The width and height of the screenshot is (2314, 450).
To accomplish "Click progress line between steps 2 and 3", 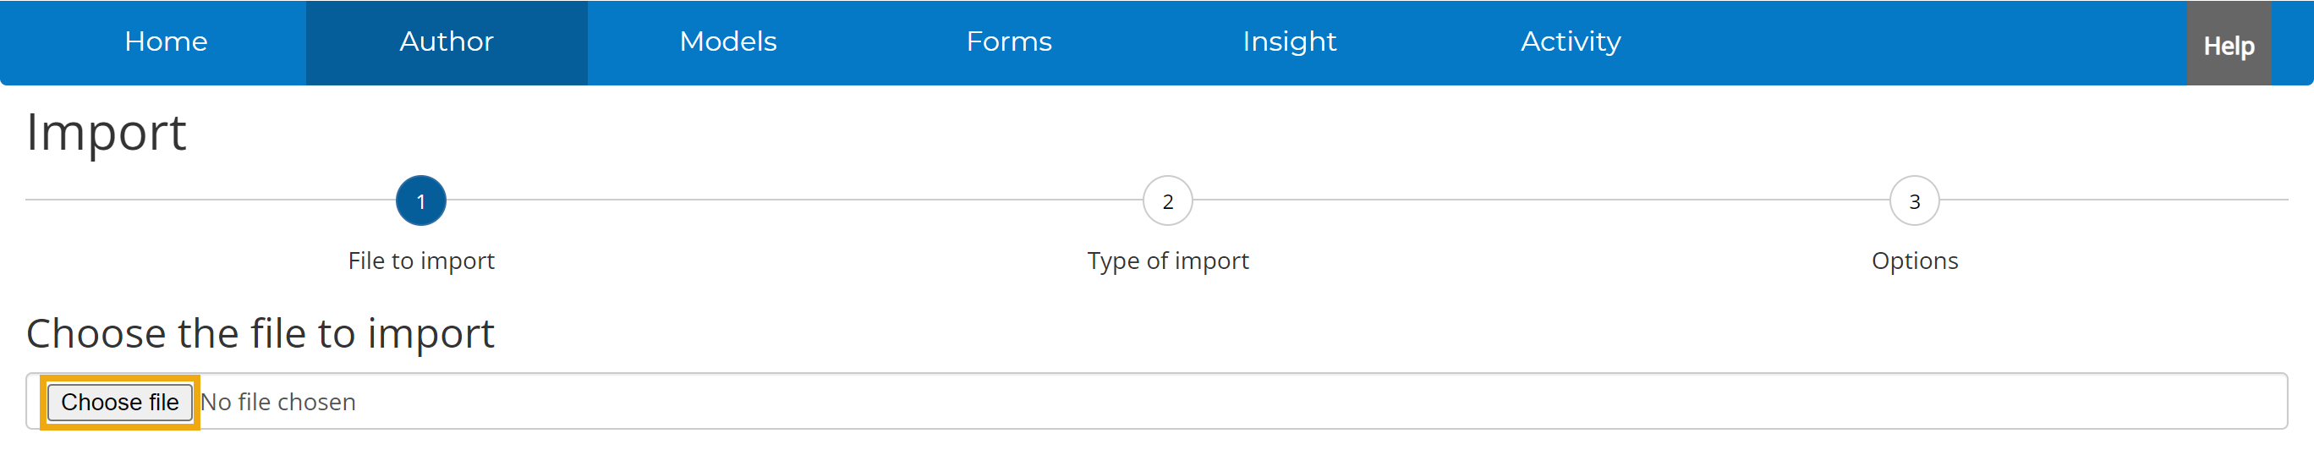I will 1541,200.
